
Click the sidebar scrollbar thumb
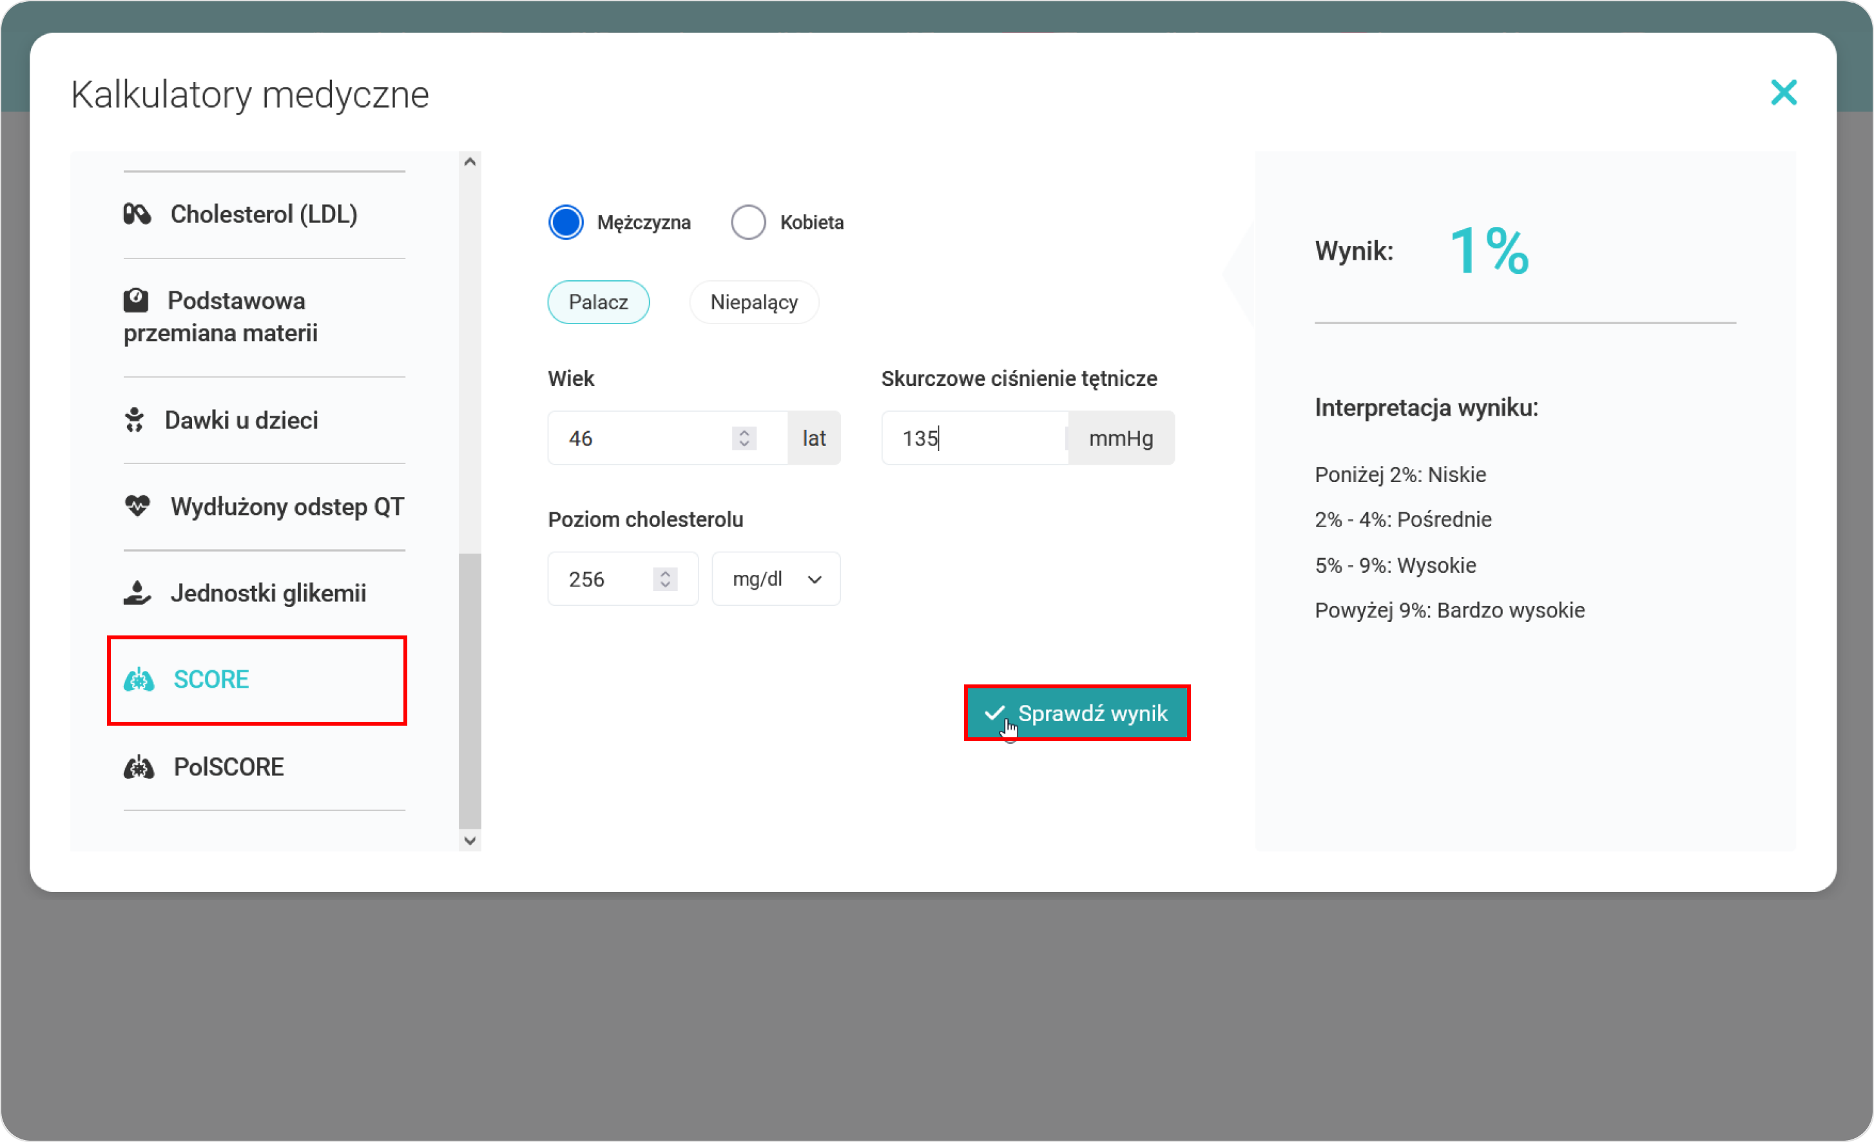click(x=470, y=691)
